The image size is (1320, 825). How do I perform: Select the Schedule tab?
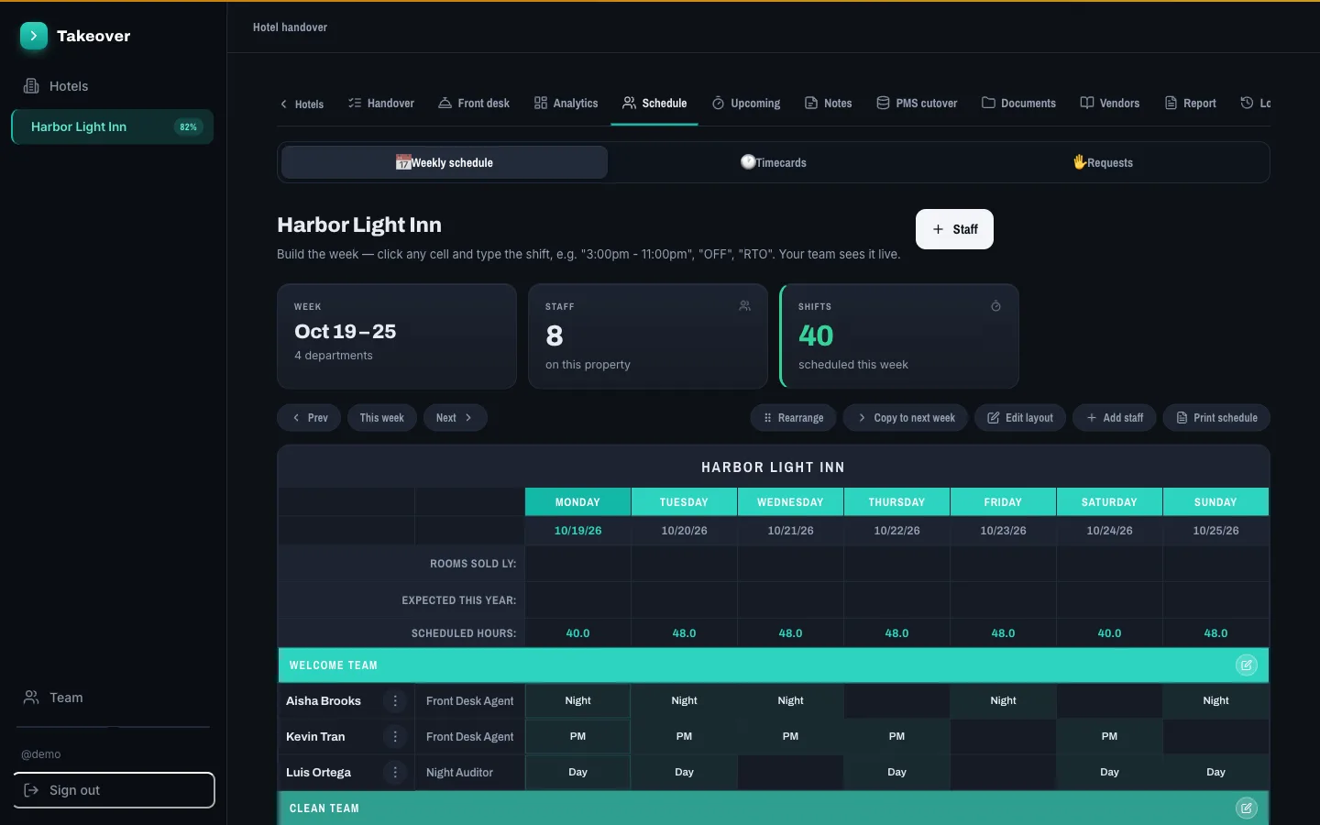[654, 104]
